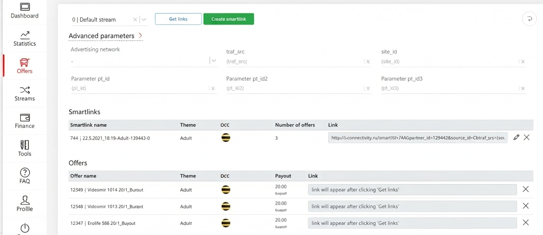The height and width of the screenshot is (235, 543).
Task: Click the circular back arrow icon
Action: pos(529,19)
